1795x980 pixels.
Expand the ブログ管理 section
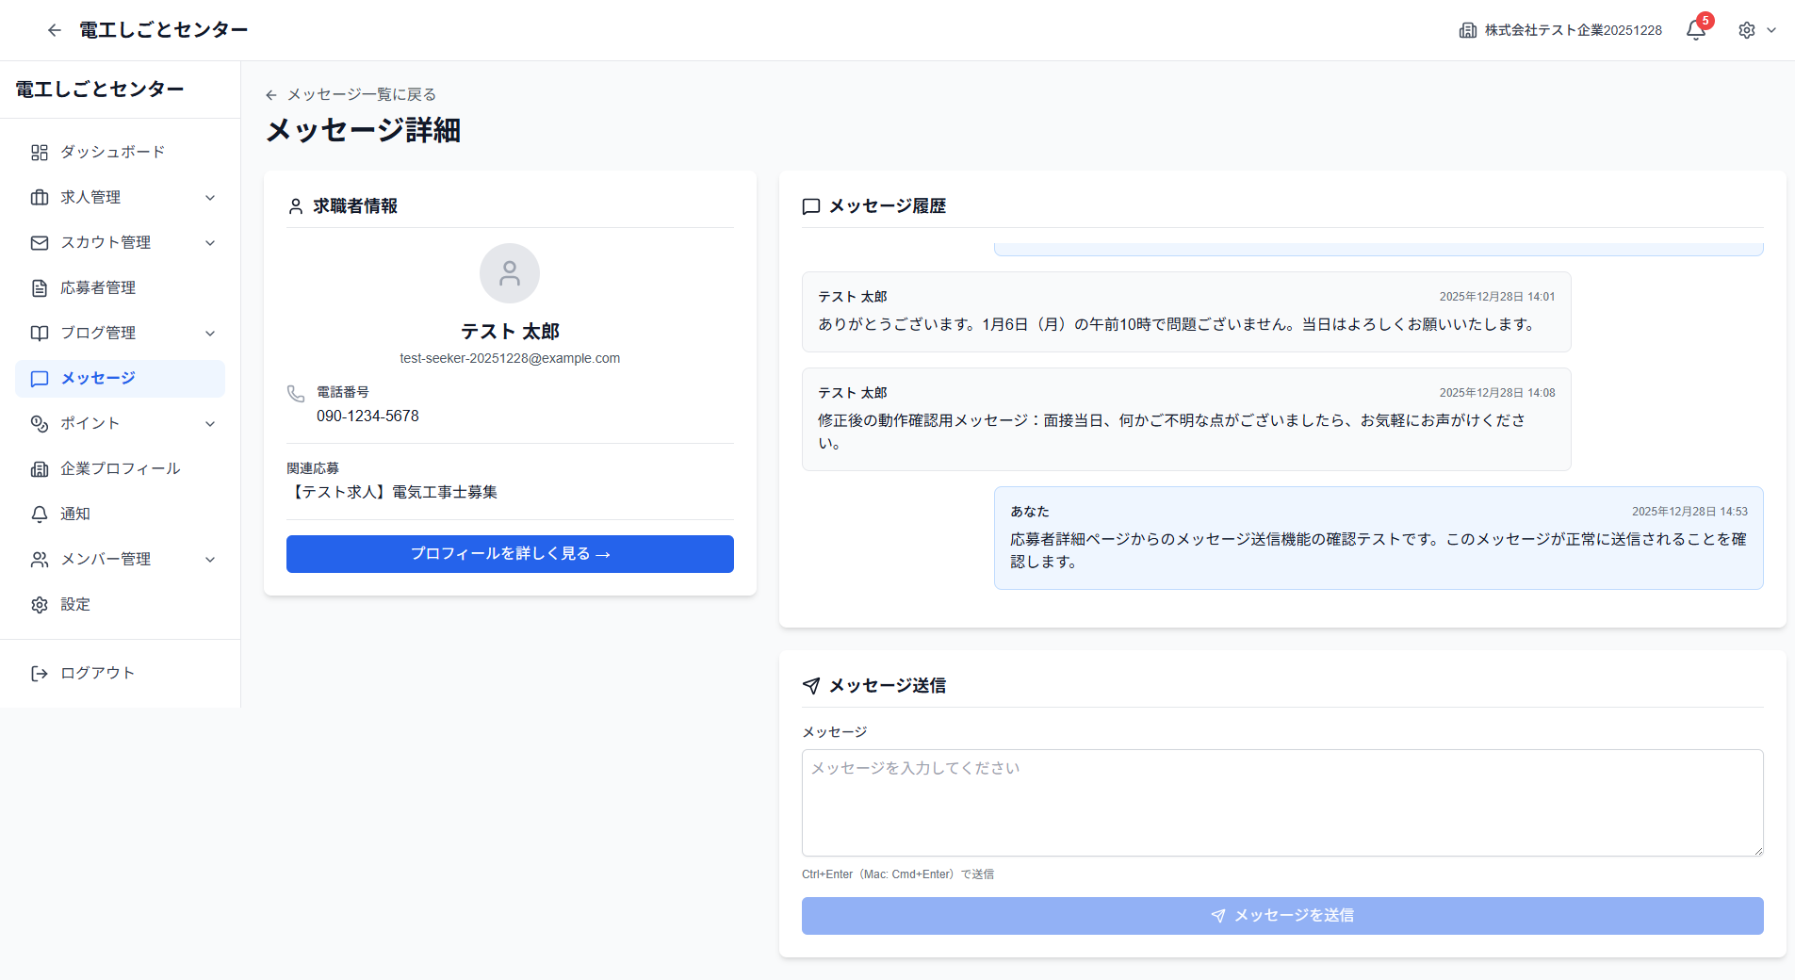click(x=211, y=333)
